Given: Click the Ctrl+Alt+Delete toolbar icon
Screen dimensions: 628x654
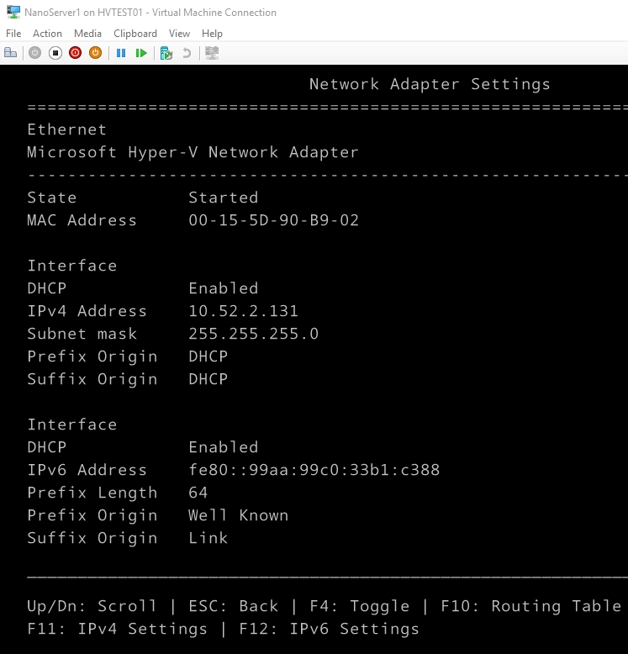Looking at the screenshot, I should [11, 53].
